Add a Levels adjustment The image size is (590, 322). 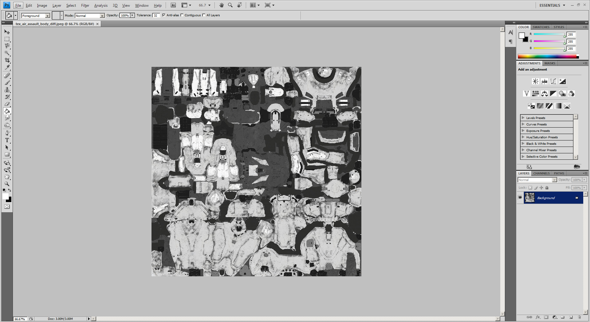[545, 81]
